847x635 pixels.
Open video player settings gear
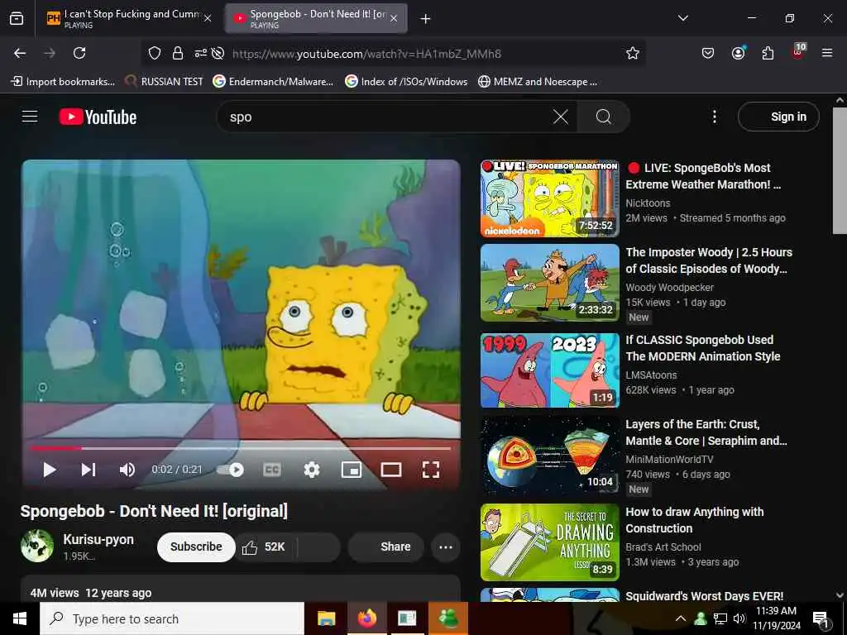point(312,470)
